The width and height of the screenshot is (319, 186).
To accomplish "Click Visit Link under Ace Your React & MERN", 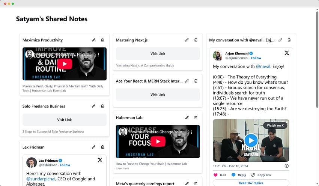I will (x=158, y=94).
